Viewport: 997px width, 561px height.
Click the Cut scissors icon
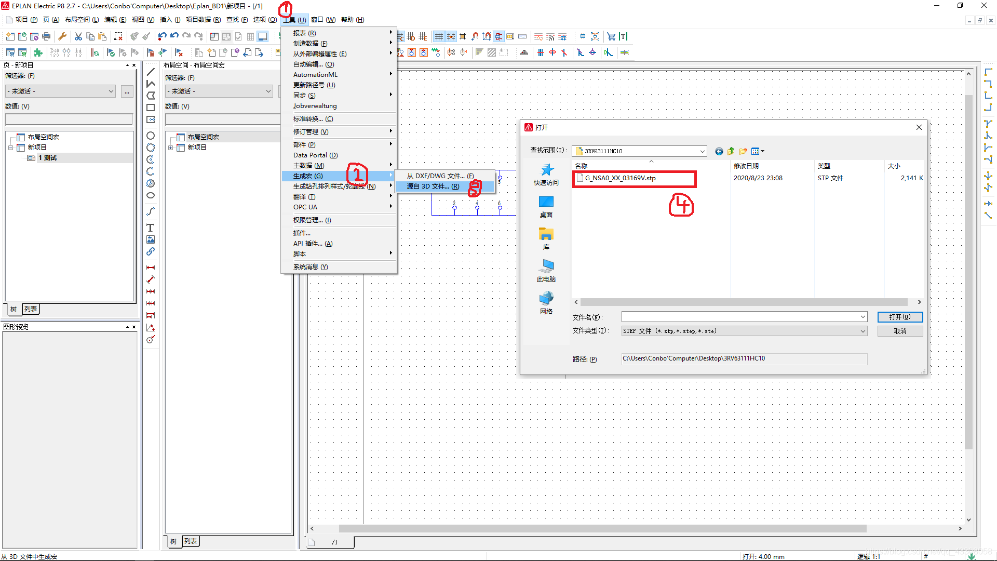[x=78, y=36]
